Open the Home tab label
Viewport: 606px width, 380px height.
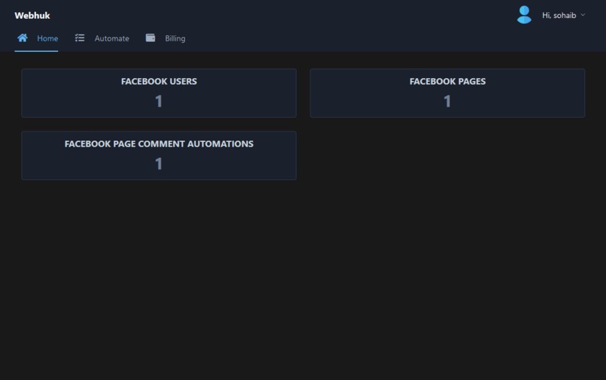tap(47, 38)
